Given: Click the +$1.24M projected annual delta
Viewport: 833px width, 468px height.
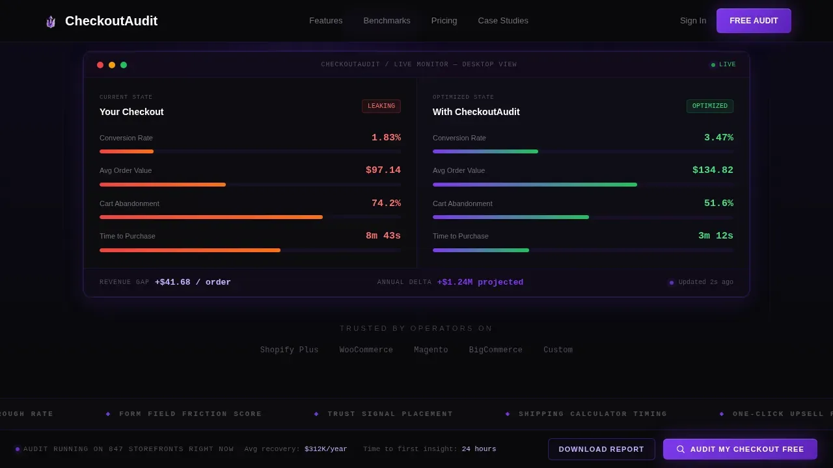Looking at the screenshot, I should pos(480,282).
